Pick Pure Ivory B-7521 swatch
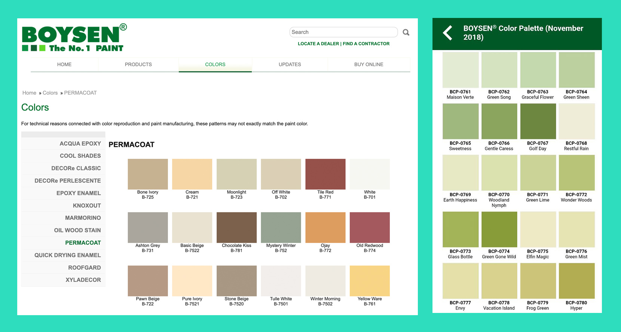This screenshot has height=332, width=621. pos(192,281)
